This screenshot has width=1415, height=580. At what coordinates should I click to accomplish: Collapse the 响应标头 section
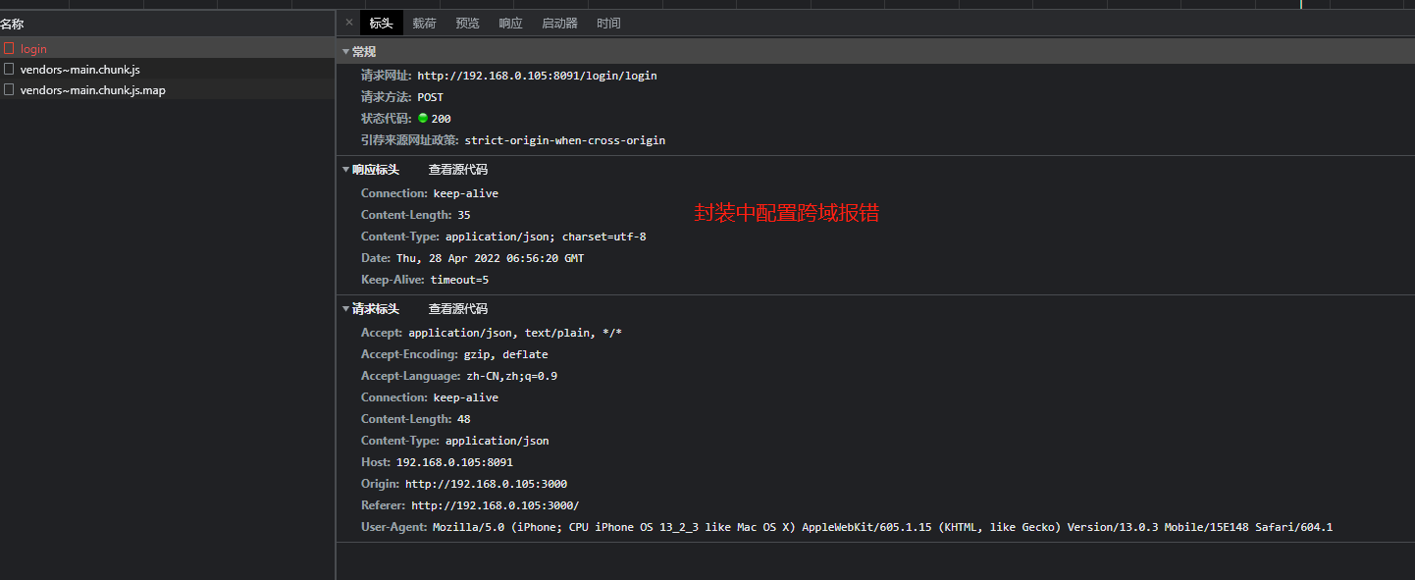345,170
